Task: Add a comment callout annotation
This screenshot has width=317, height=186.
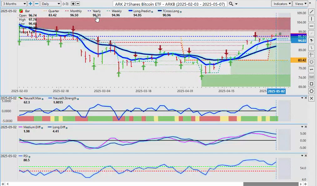Action: coord(311,62)
